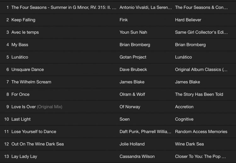The image size is (236, 163).
Task: Open The Story Has Been Told album
Action: tap(199, 94)
